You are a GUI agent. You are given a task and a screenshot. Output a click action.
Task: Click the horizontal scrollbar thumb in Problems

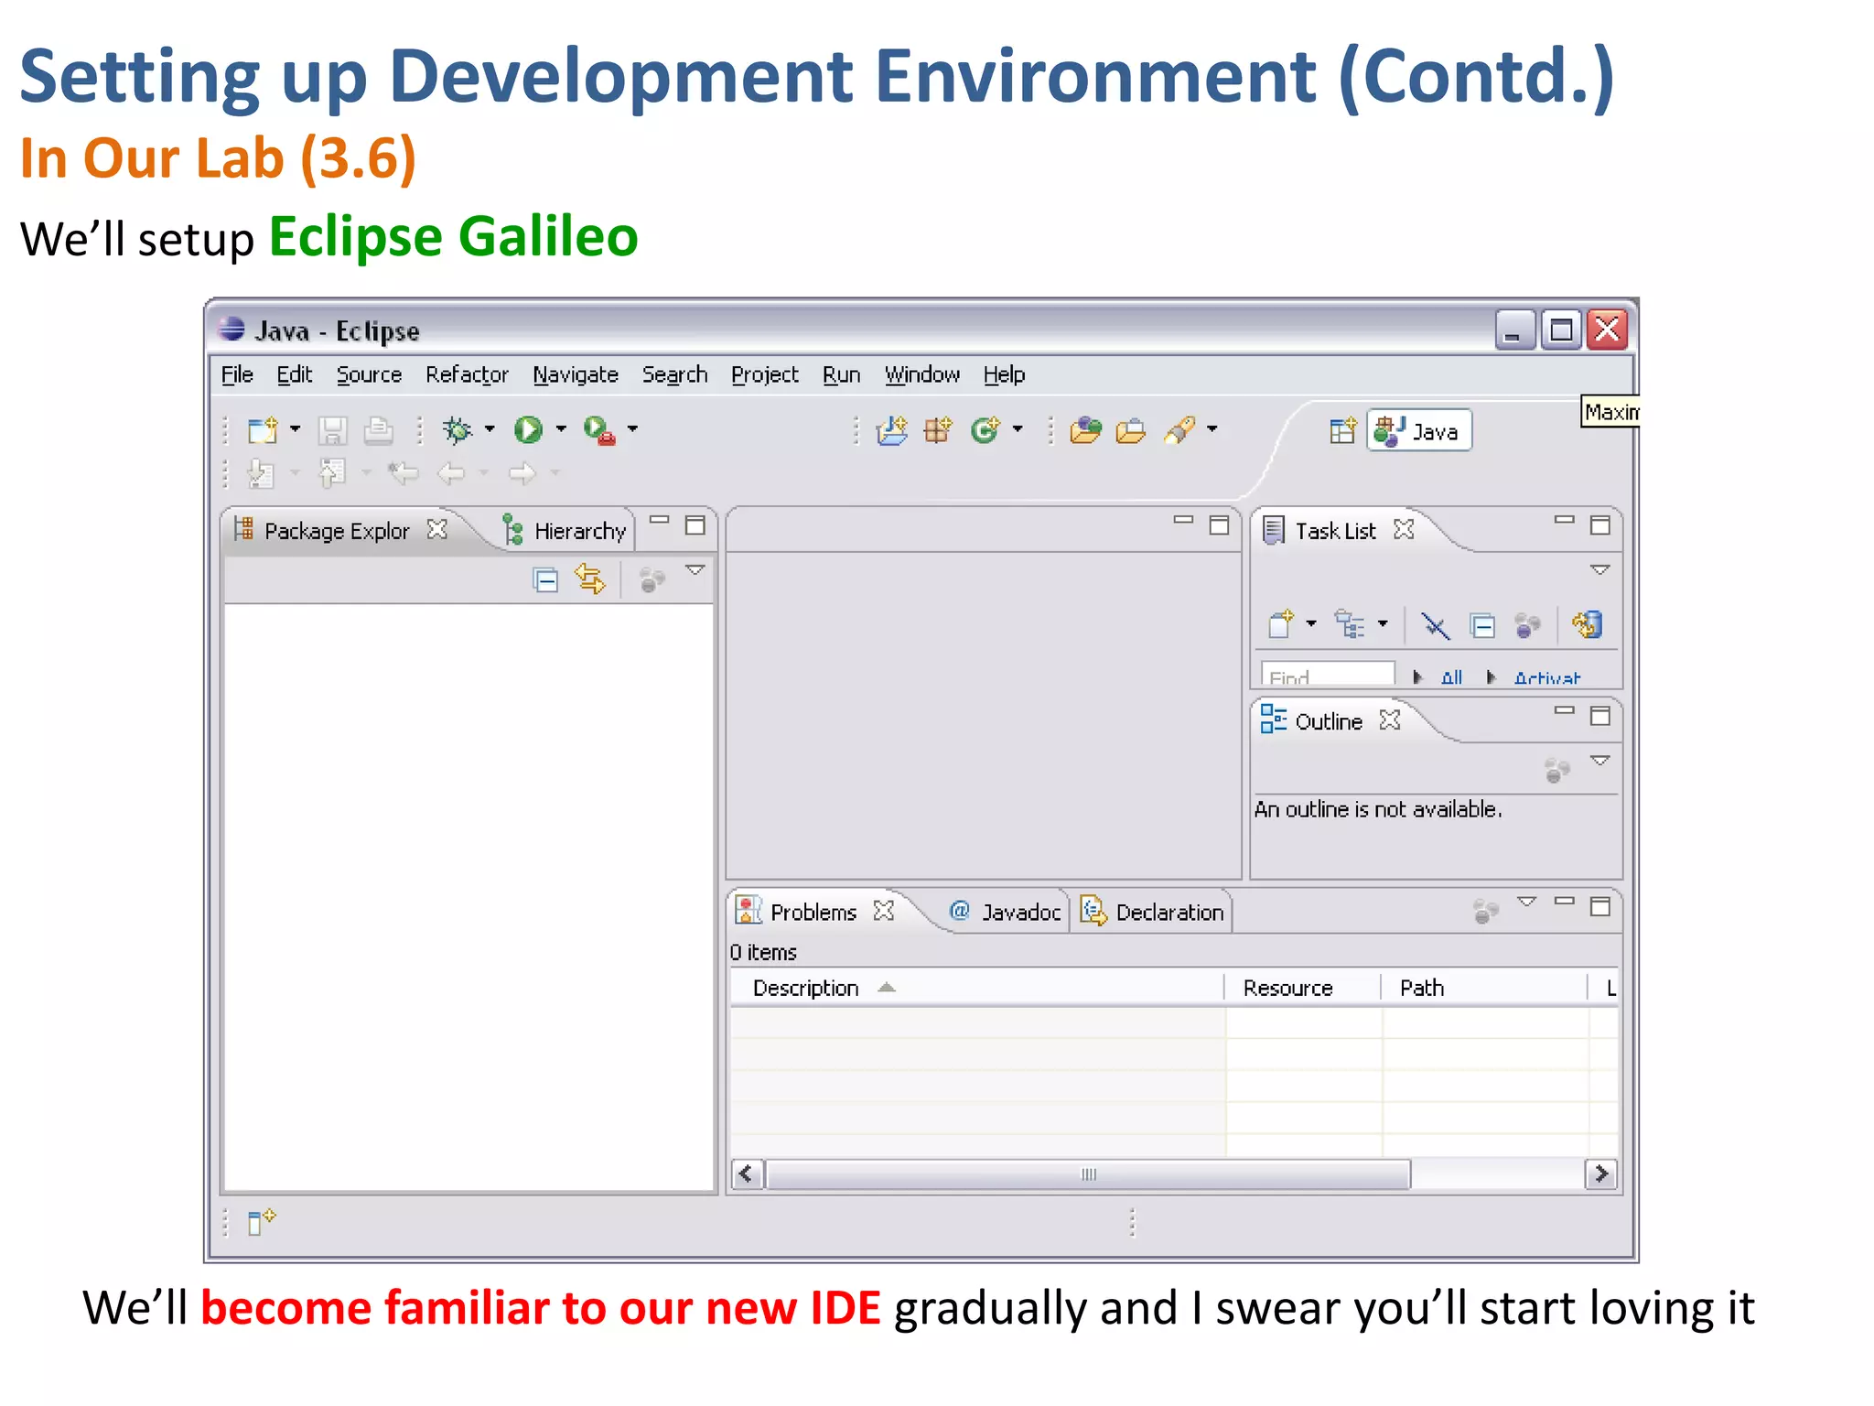pyautogui.click(x=1088, y=1174)
